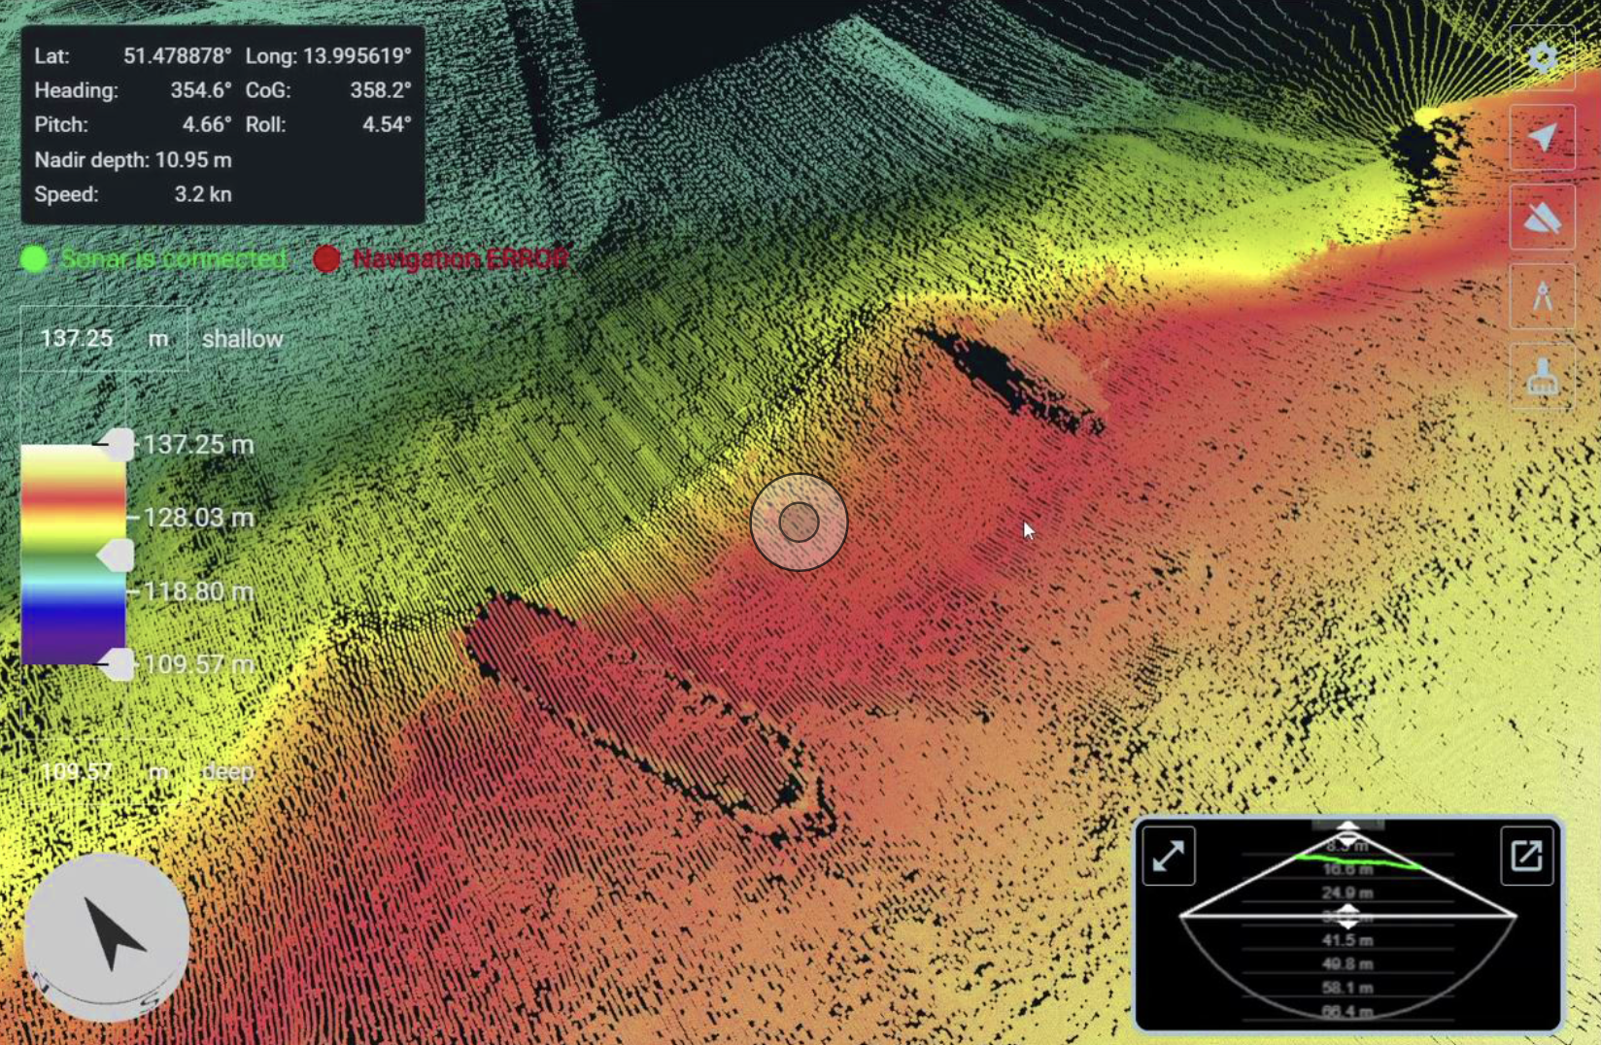Click the deep depth 109.57 input field
This screenshot has height=1045, width=1601.
(104, 771)
